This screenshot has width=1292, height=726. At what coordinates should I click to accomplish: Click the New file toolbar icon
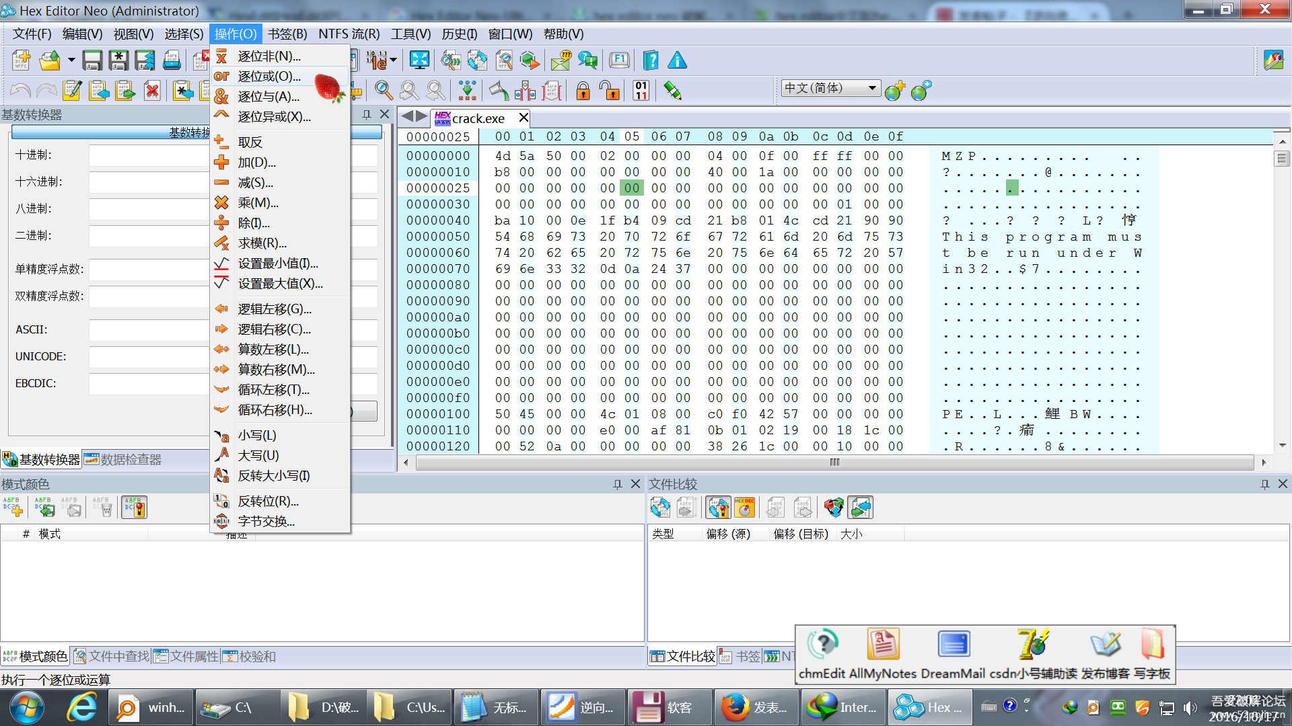click(22, 61)
